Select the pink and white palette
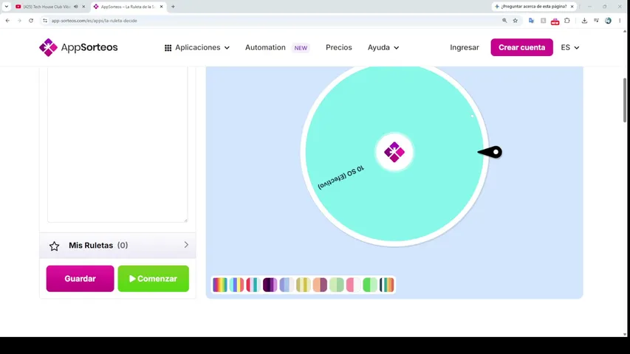The height and width of the screenshot is (354, 630). [x=353, y=285]
